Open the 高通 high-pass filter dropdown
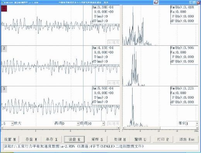 click(x=78, y=124)
